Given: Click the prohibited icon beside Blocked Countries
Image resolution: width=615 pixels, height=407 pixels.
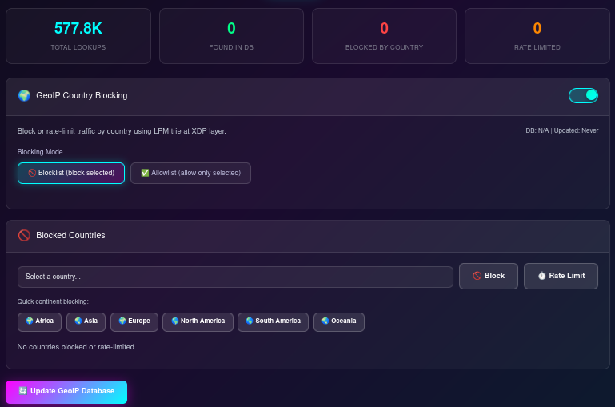Looking at the screenshot, I should (x=24, y=235).
